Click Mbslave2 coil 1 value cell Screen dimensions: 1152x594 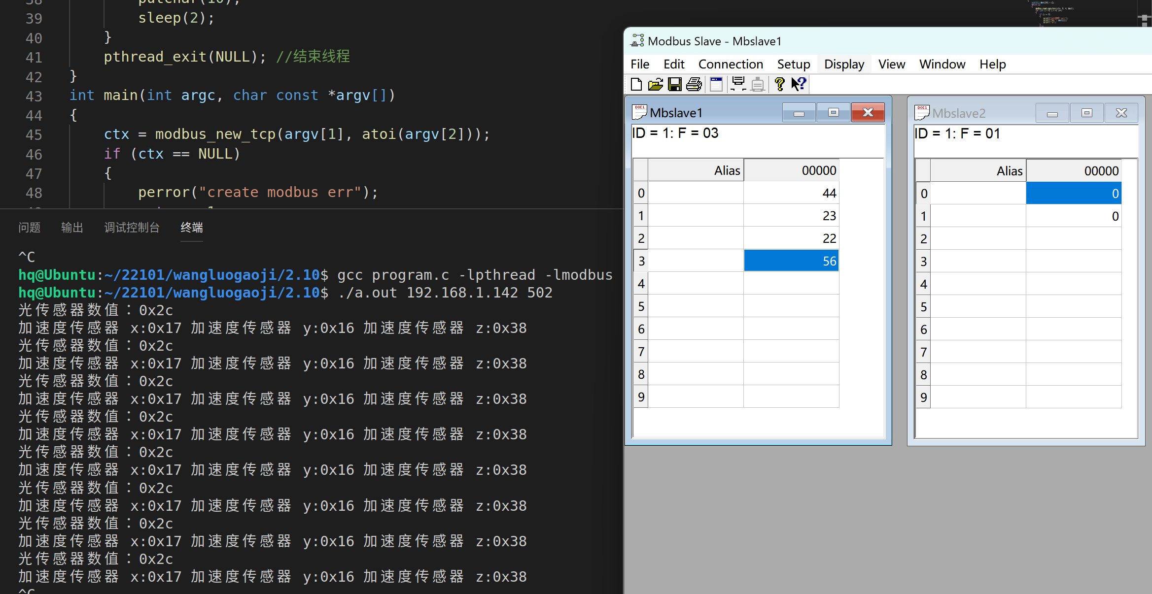click(x=1073, y=216)
